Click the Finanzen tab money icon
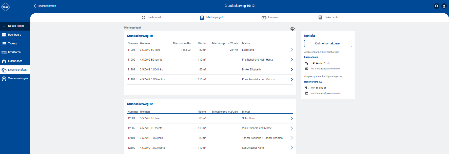The width and height of the screenshot is (449, 154). click(264, 17)
